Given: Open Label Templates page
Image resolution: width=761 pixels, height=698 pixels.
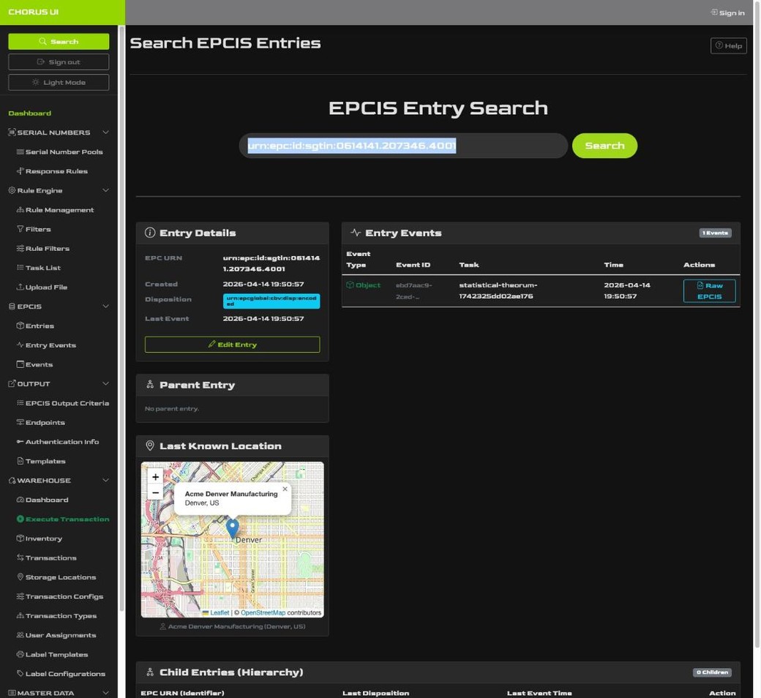Looking at the screenshot, I should (52, 655).
